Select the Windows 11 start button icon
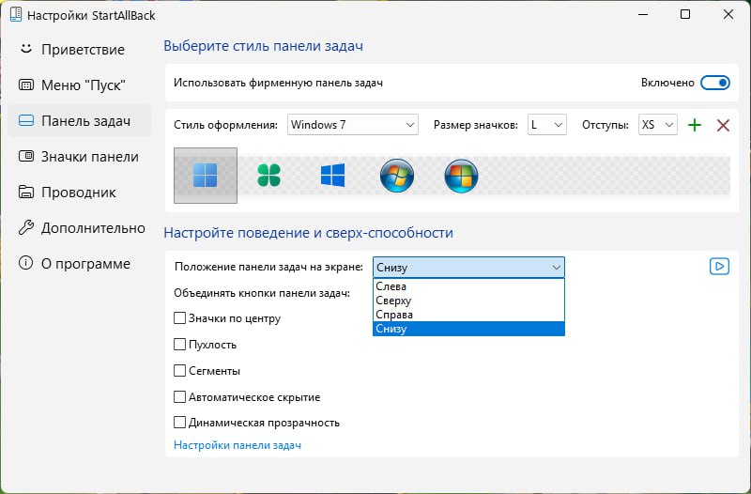 206,176
